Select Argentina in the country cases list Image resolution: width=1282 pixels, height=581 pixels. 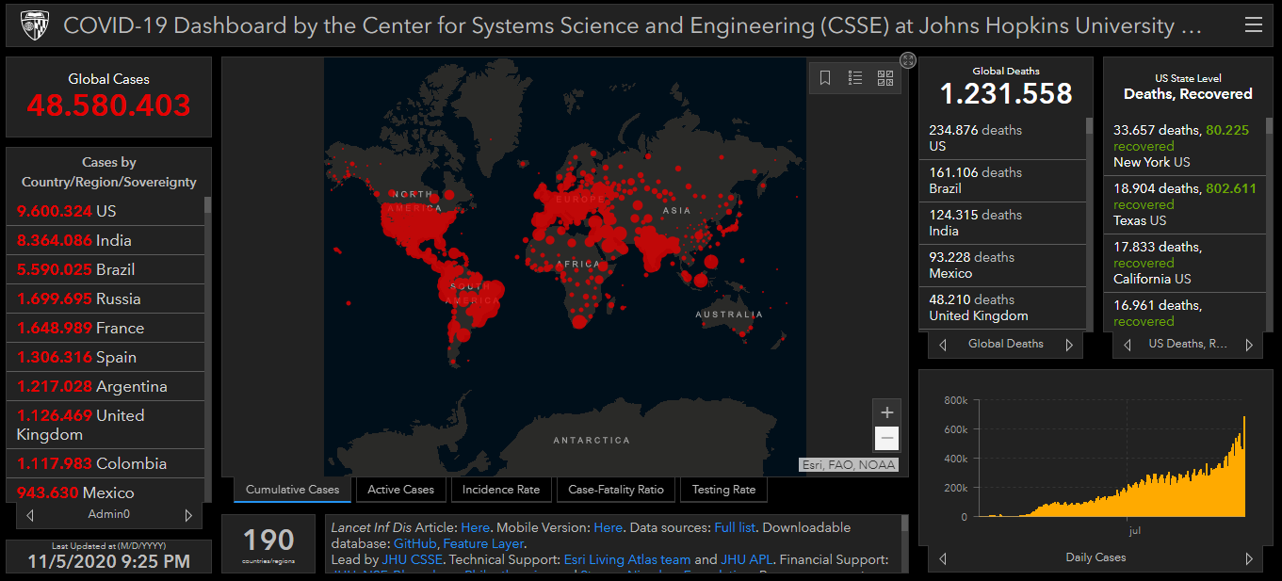click(105, 386)
